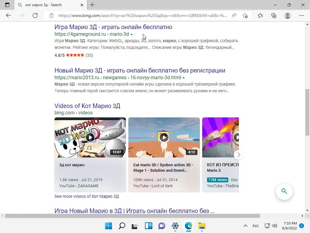Viewport: 310px width, 233px height.
Task: Open the browser profile avatar
Action: [288, 15]
